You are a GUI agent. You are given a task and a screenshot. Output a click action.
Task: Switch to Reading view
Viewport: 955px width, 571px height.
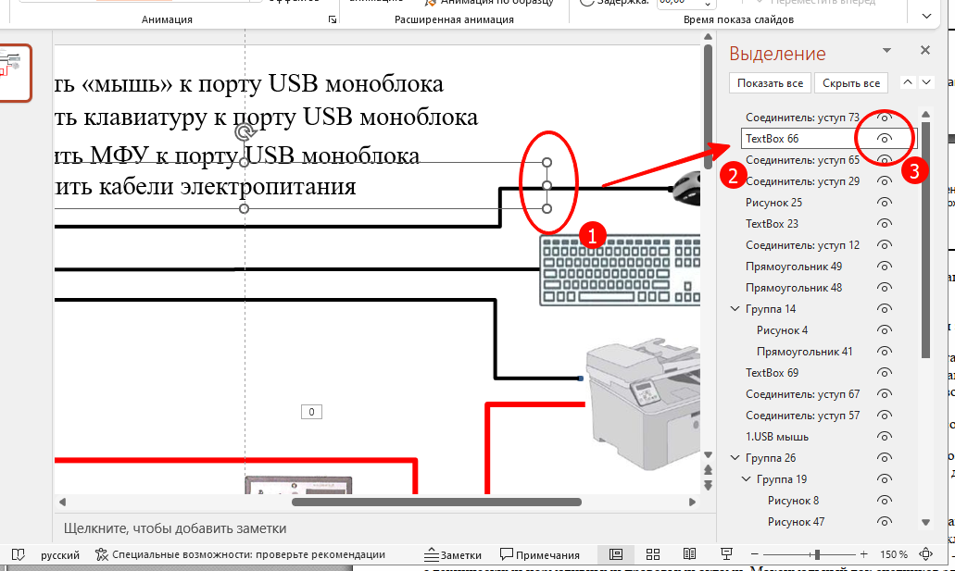689,554
